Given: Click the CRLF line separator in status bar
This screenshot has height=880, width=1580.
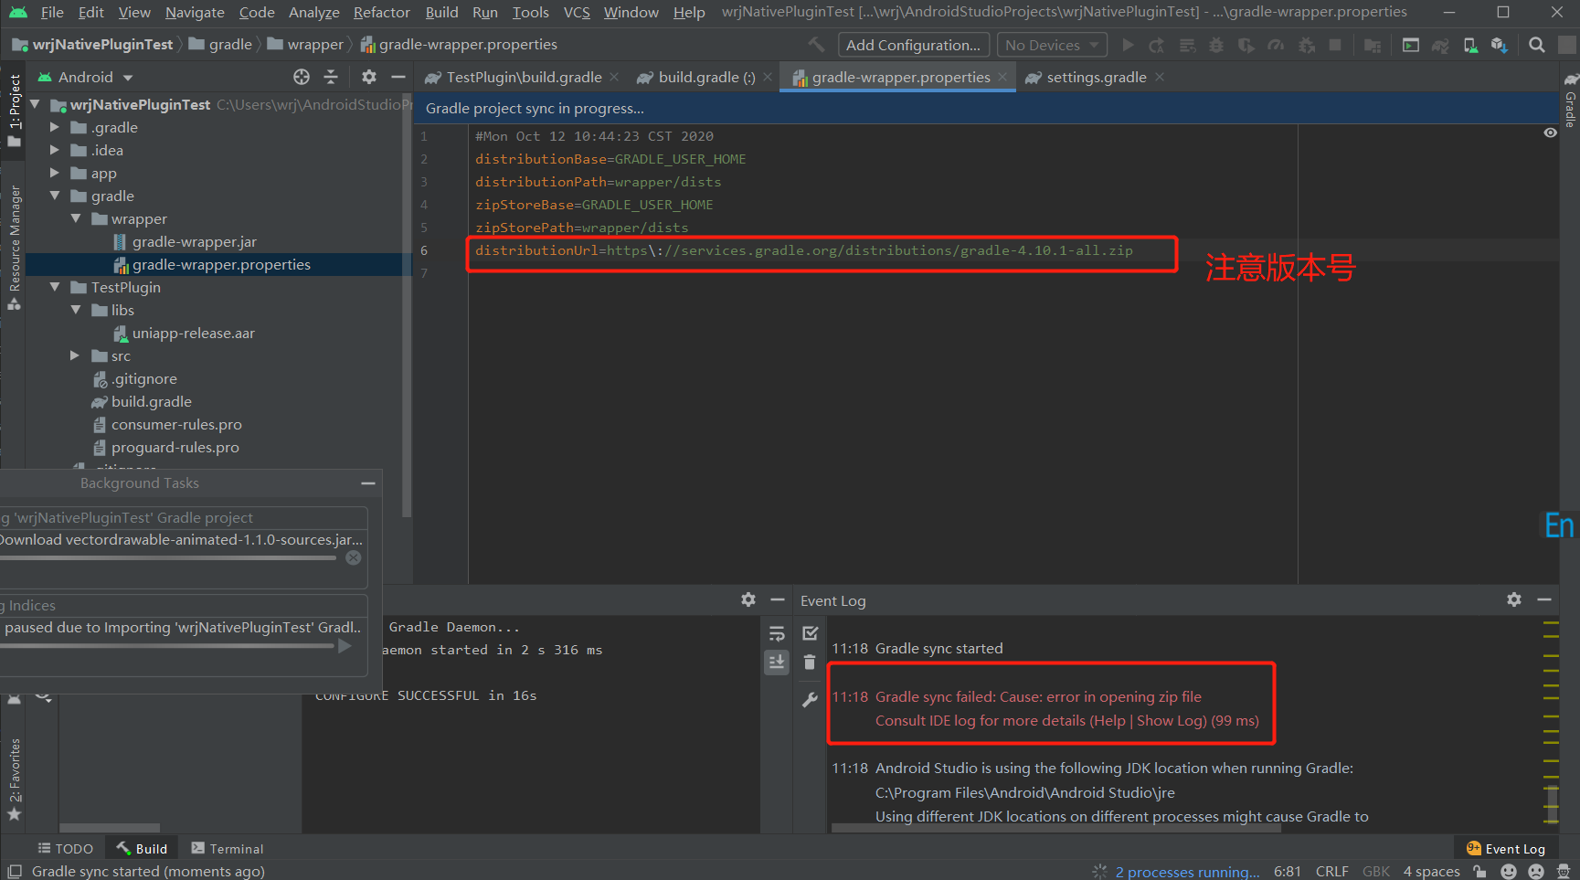Looking at the screenshot, I should tap(1331, 871).
